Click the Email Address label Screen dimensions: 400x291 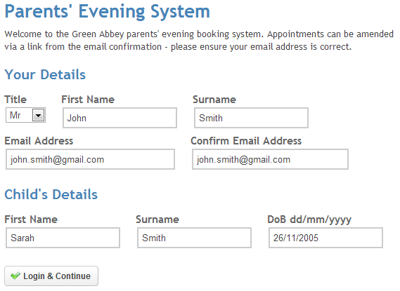(39, 141)
